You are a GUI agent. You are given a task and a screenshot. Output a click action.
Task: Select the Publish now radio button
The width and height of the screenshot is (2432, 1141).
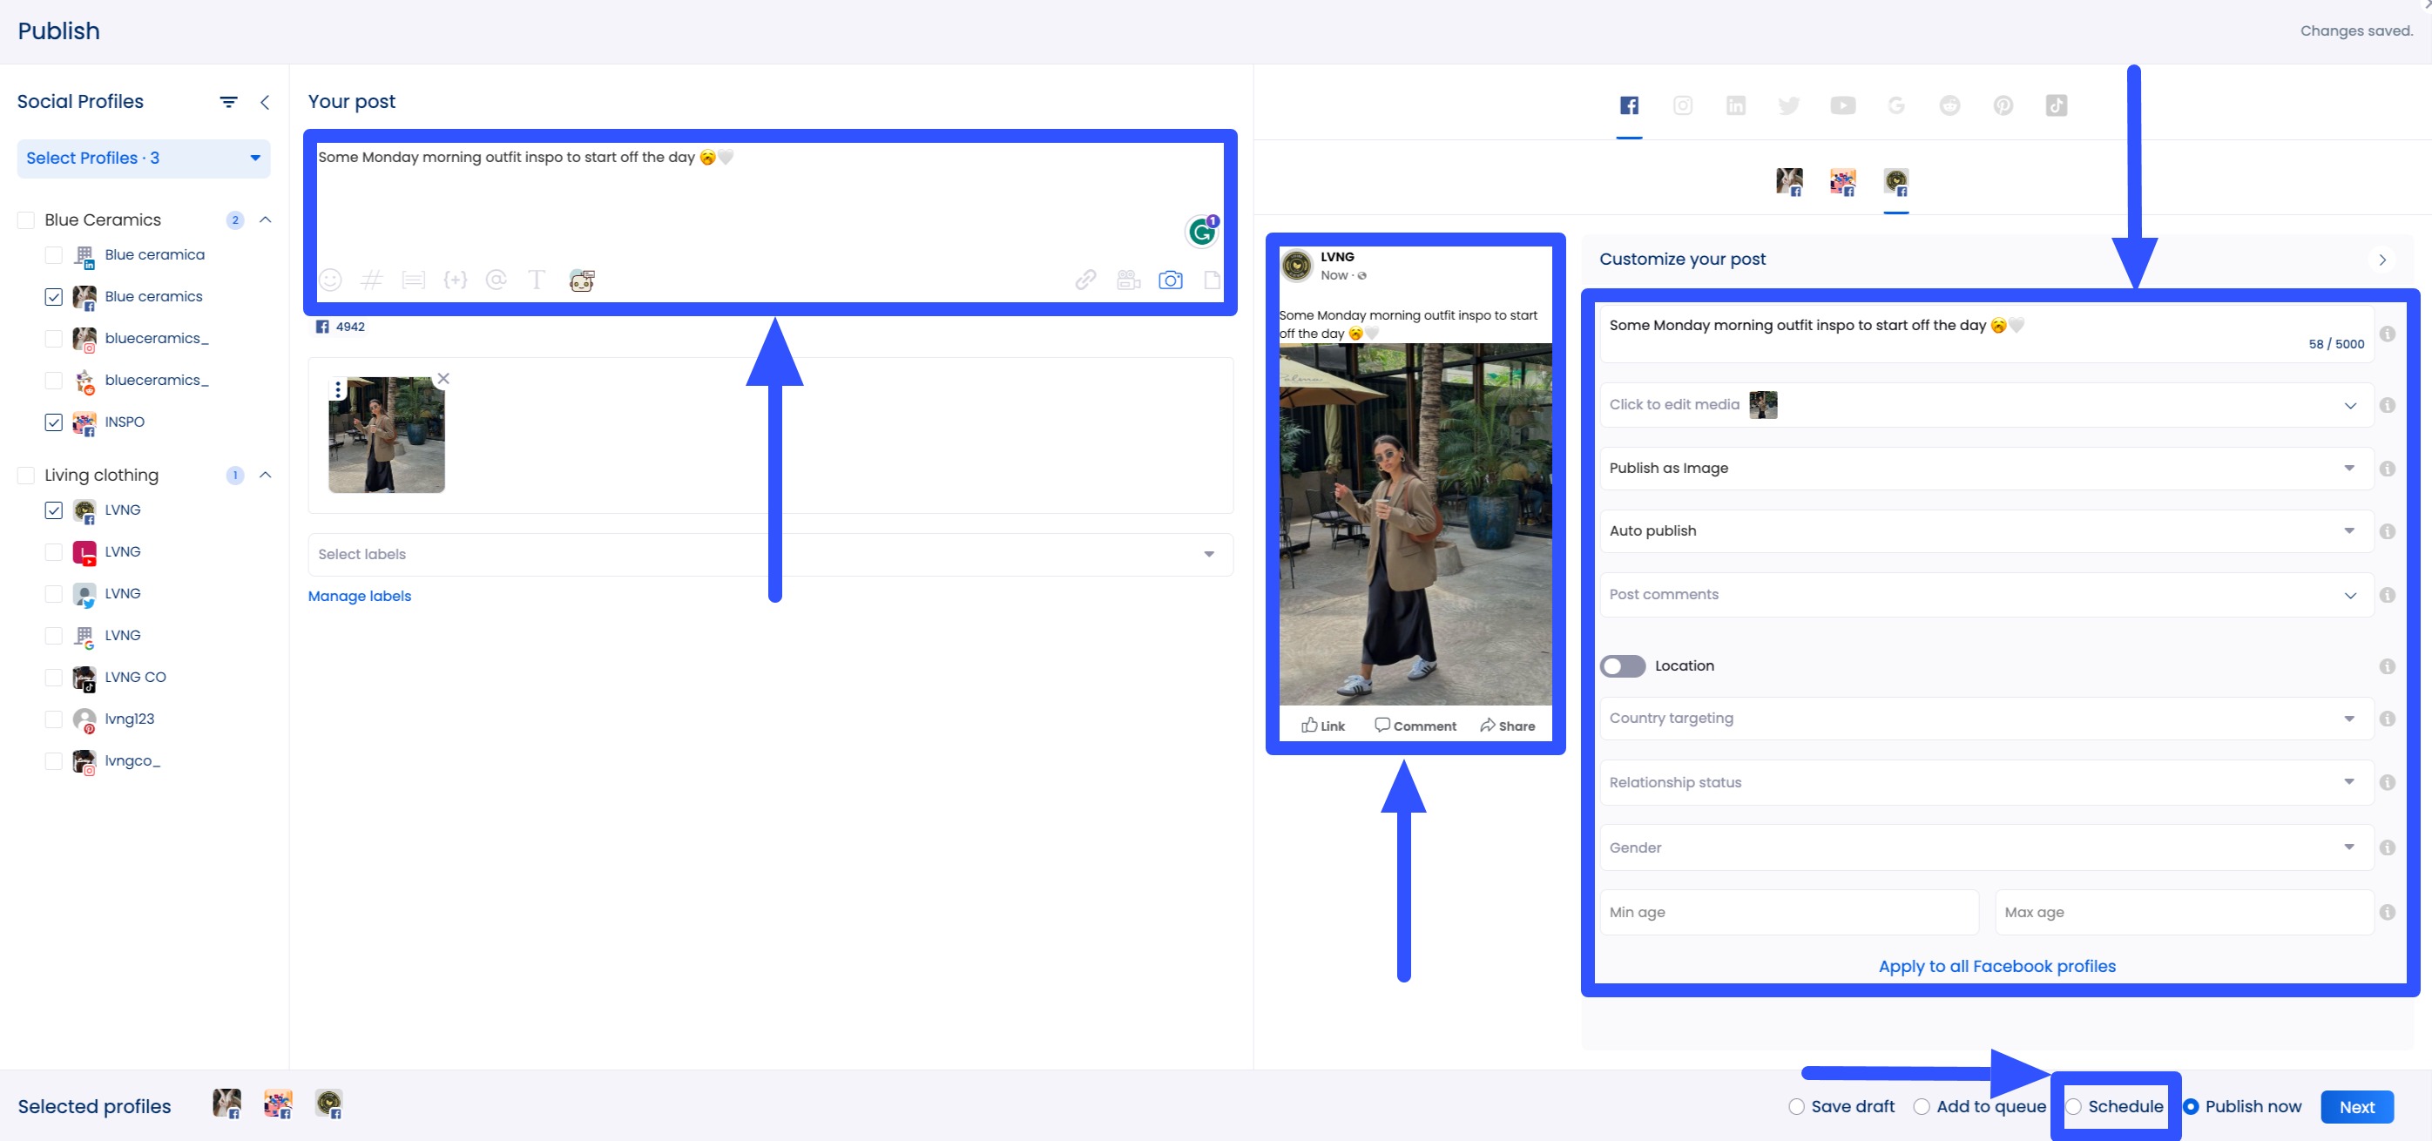tap(2192, 1106)
